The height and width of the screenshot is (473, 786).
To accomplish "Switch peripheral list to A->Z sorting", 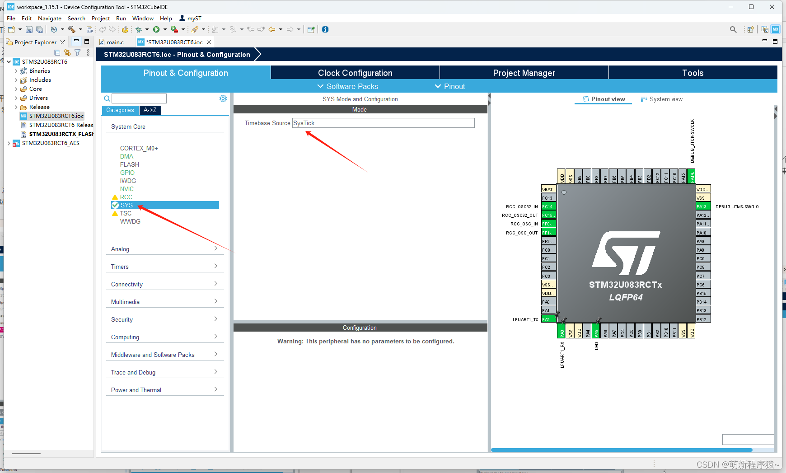I will (x=150, y=110).
